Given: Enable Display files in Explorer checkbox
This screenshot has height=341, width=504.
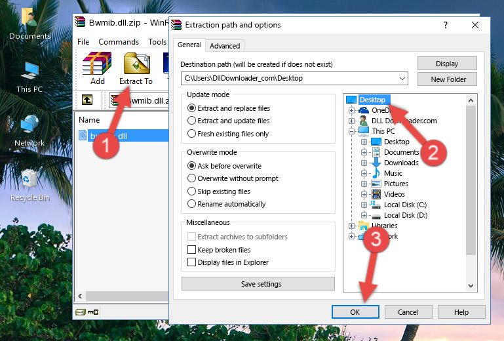Looking at the screenshot, I should click(x=191, y=262).
